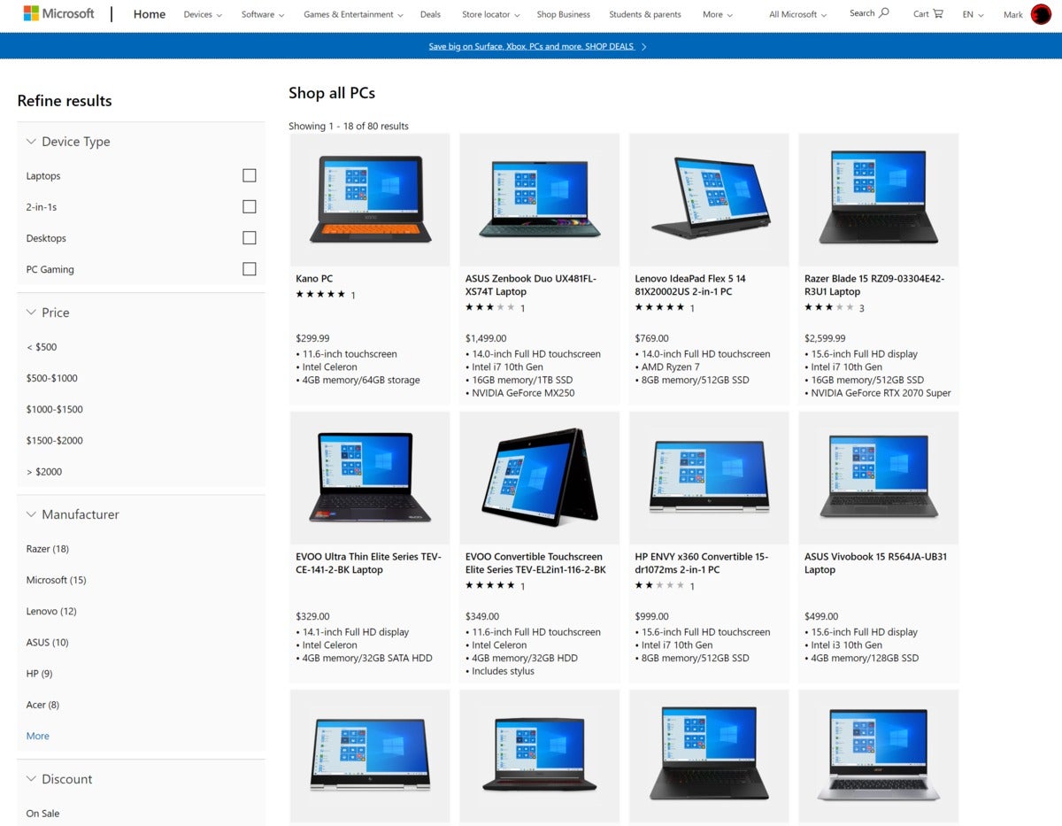Filter by manufacturer HP (9)

(40, 674)
